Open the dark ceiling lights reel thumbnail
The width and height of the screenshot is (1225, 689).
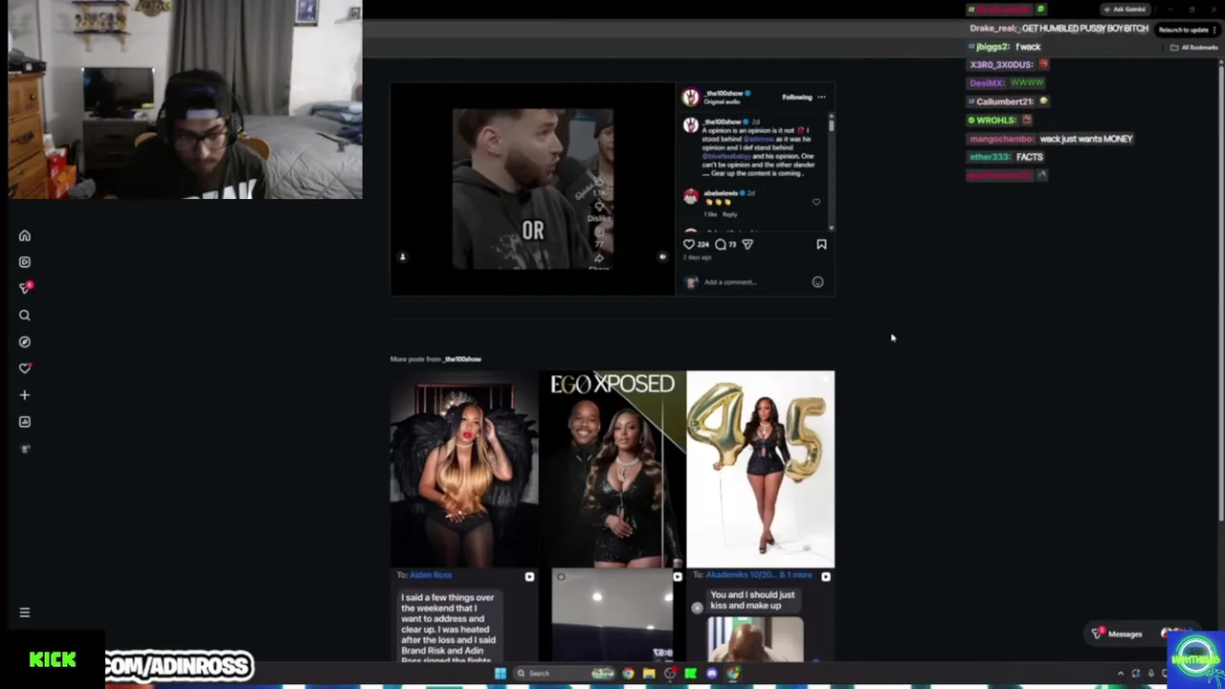(x=612, y=615)
